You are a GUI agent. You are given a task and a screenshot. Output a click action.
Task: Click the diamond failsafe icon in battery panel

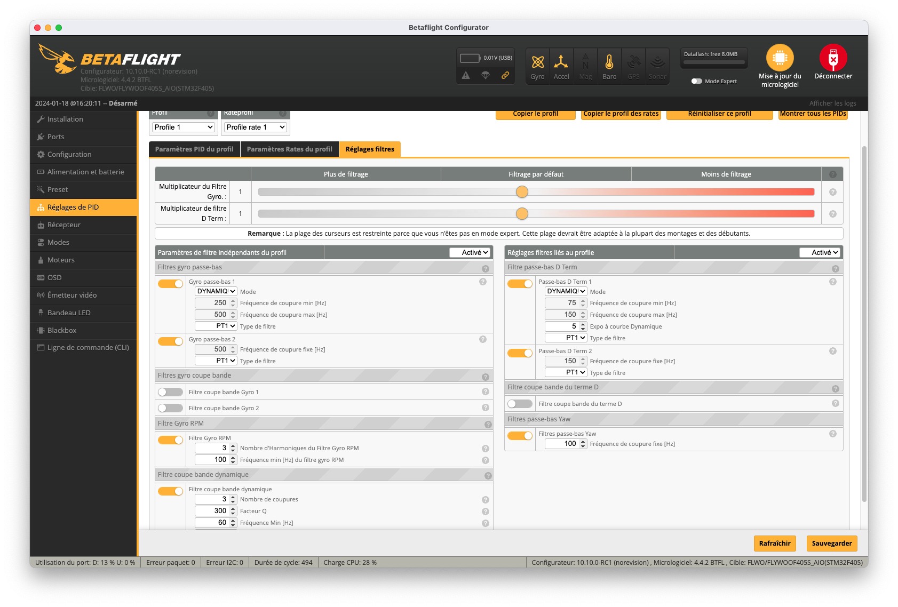[485, 75]
